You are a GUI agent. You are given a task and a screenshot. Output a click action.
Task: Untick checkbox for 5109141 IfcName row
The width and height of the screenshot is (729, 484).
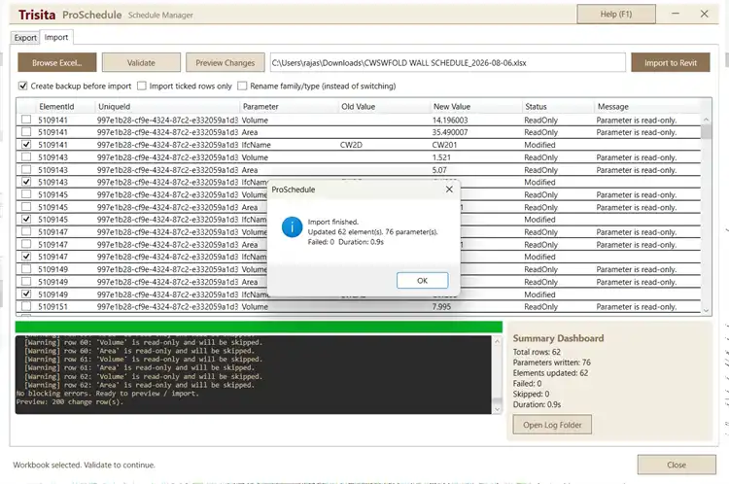[26, 145]
